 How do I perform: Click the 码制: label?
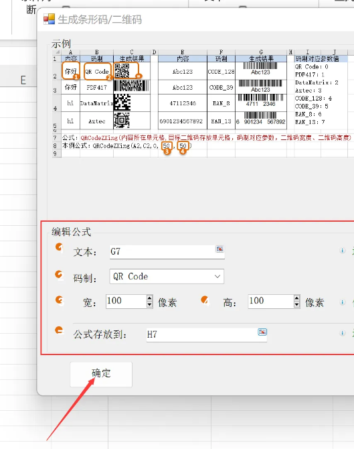pyautogui.click(x=85, y=278)
